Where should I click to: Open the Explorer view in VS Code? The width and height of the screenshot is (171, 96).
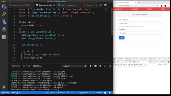coord(4,6)
